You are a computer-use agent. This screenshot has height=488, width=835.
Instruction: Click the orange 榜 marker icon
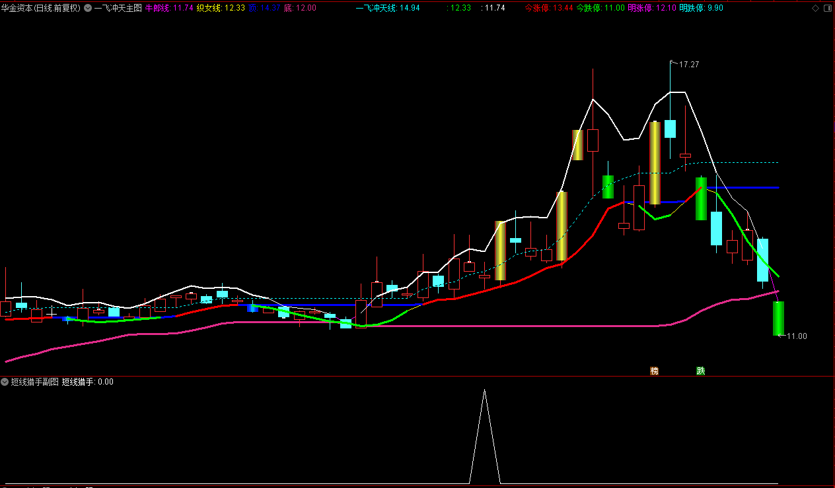click(654, 371)
